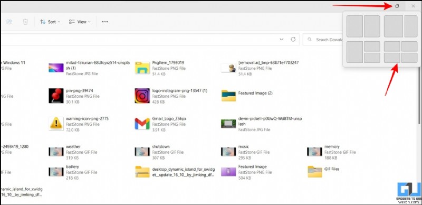422x205 pixels.
Task: Snap window to left half in two-column layout
Action: 354,26
